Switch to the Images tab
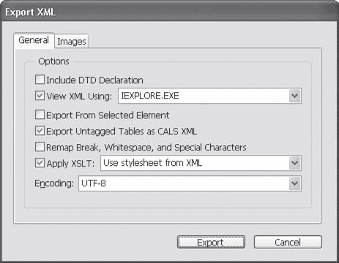 coord(72,42)
